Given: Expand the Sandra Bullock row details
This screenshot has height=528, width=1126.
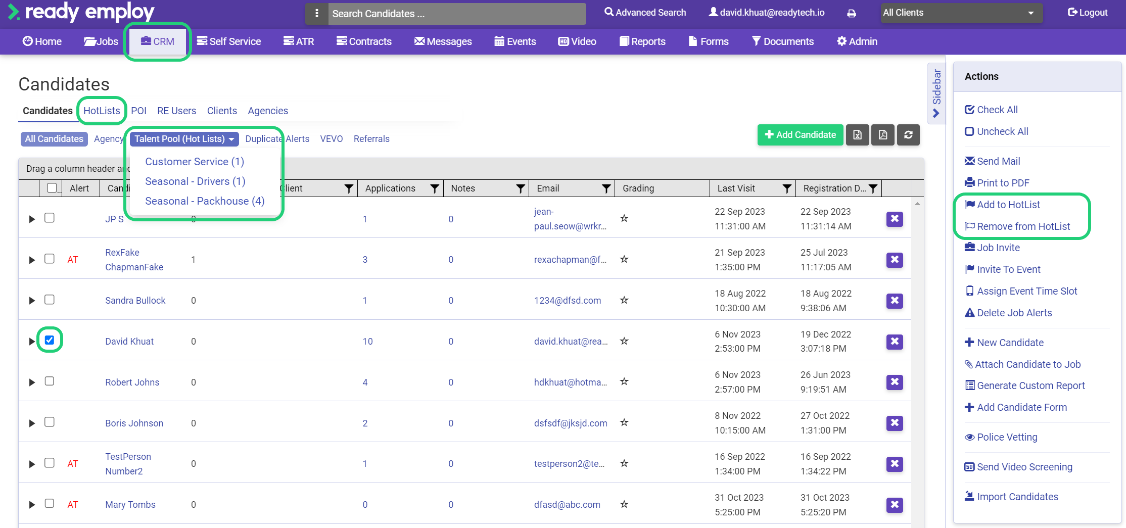Looking at the screenshot, I should pos(32,301).
